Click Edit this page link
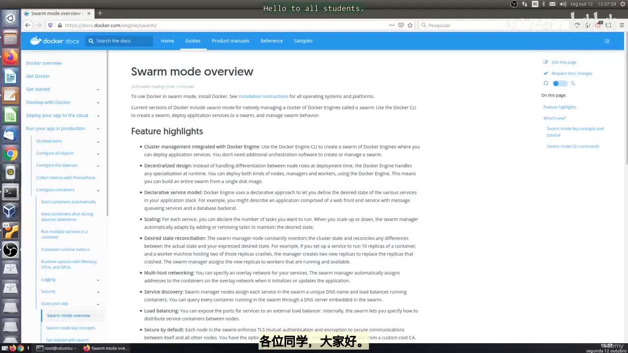Viewport: 628px width, 353px height. (x=564, y=62)
